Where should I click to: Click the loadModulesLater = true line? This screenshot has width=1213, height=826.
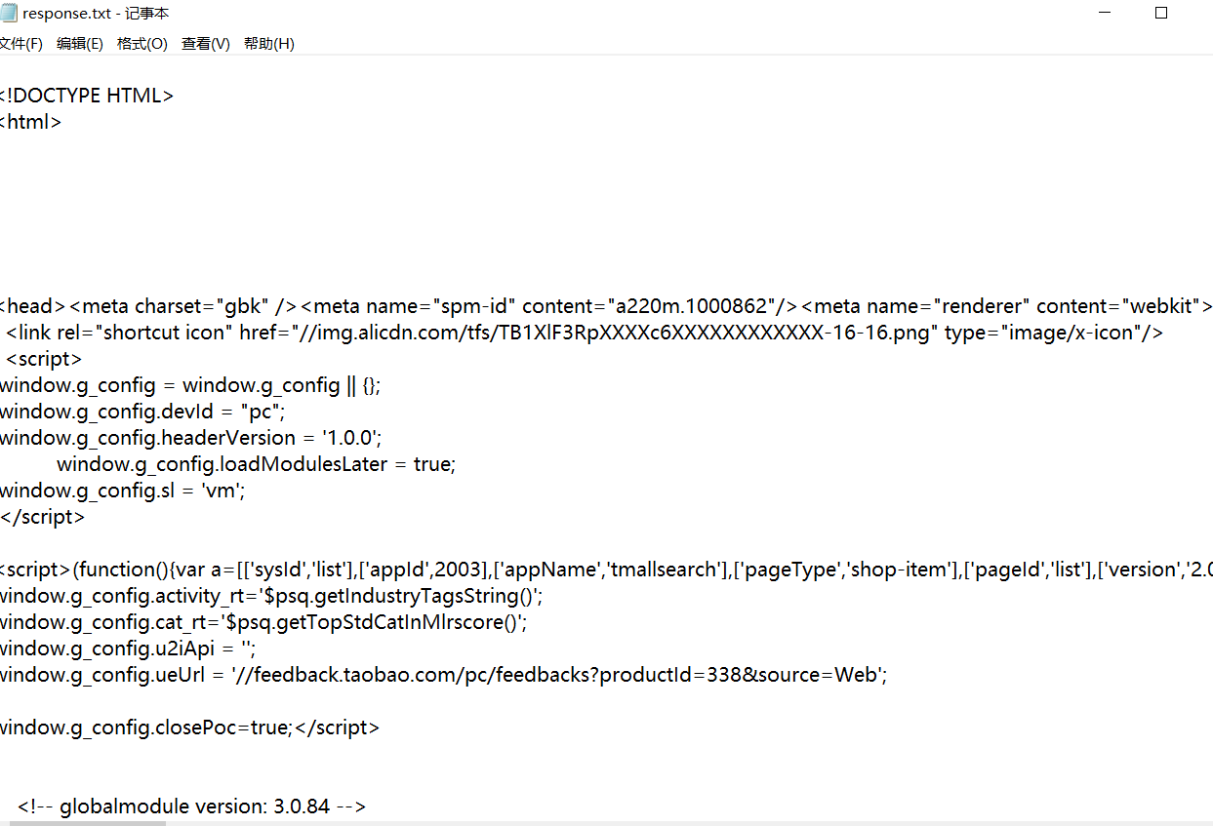click(257, 464)
